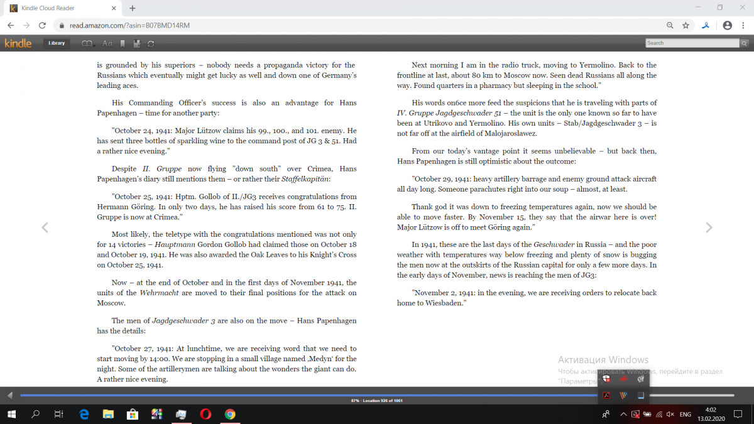Image resolution: width=754 pixels, height=424 pixels.
Task: Click the search magnifier button in Kindle
Action: 744,43
